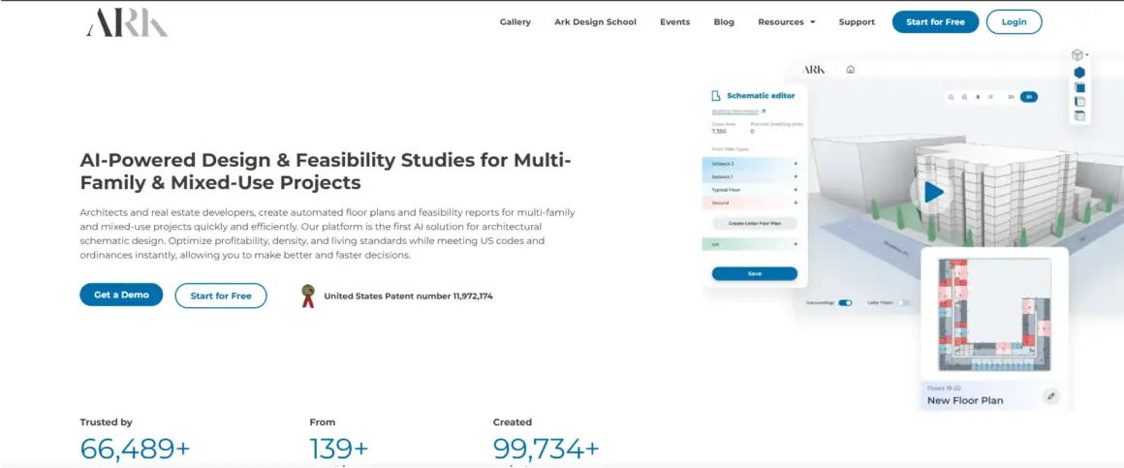Edit New Floor Plan pencil icon
1124x468 pixels.
[1051, 395]
